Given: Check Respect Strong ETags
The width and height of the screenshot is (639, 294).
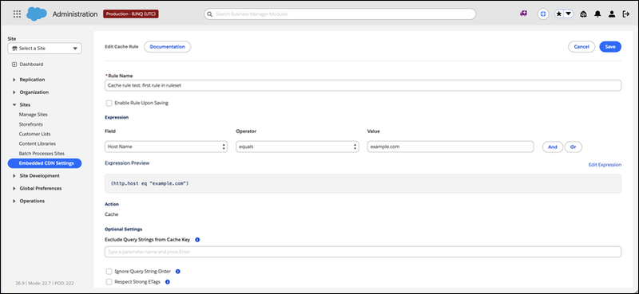Looking at the screenshot, I should tap(109, 281).
